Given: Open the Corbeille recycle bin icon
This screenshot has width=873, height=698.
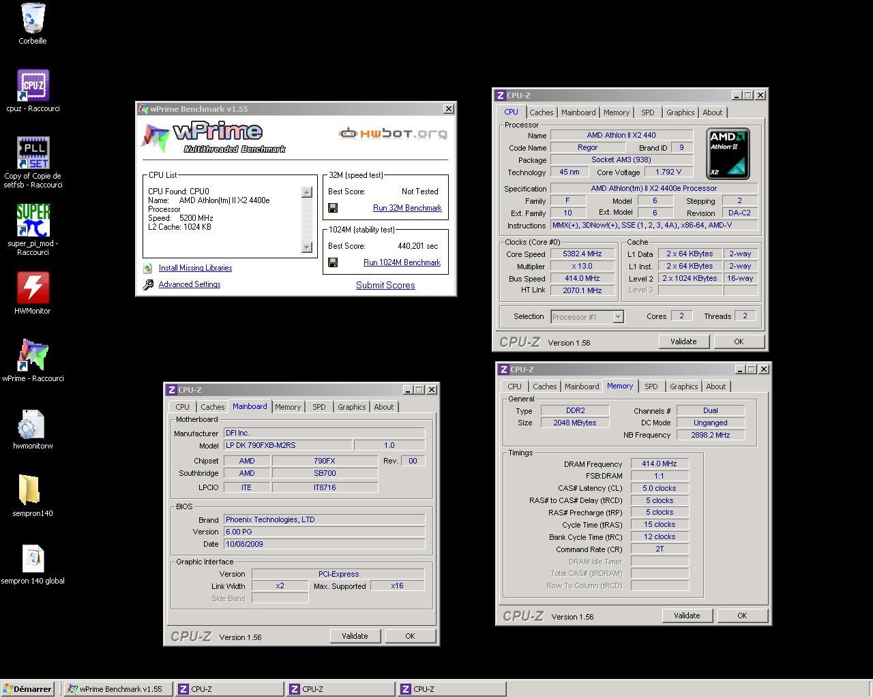Looking at the screenshot, I should point(33,18).
